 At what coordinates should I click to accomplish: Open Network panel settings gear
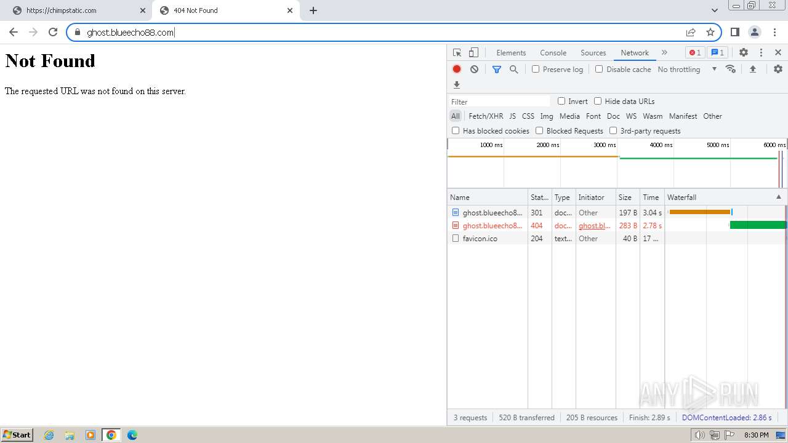click(778, 69)
